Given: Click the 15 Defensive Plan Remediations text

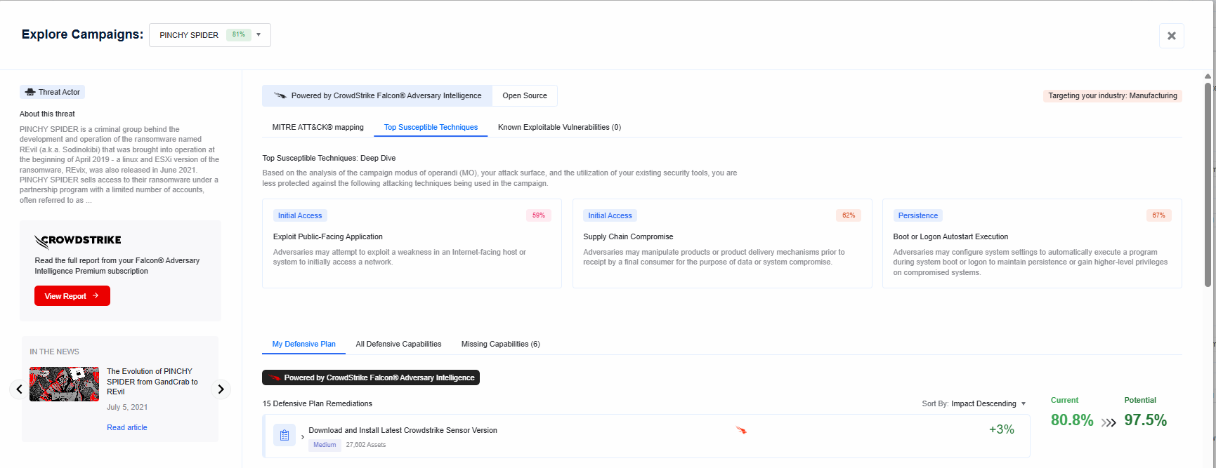Looking at the screenshot, I should coord(318,403).
